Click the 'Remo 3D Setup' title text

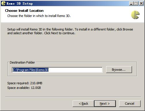[x=20, y=3]
